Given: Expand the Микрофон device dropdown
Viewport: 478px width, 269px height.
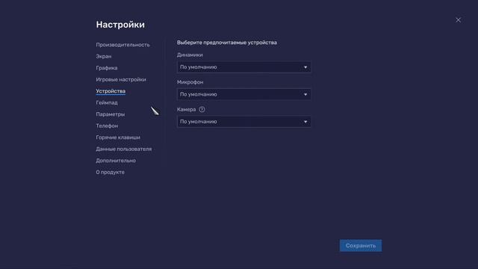Looking at the screenshot, I should pyautogui.click(x=244, y=94).
